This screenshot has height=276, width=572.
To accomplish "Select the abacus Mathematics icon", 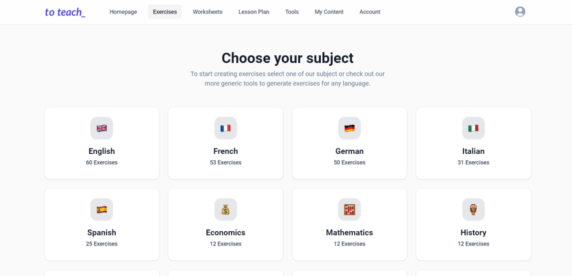I will coord(349,209).
